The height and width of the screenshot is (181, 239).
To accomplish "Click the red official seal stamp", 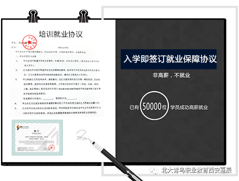I will tap(30, 42).
